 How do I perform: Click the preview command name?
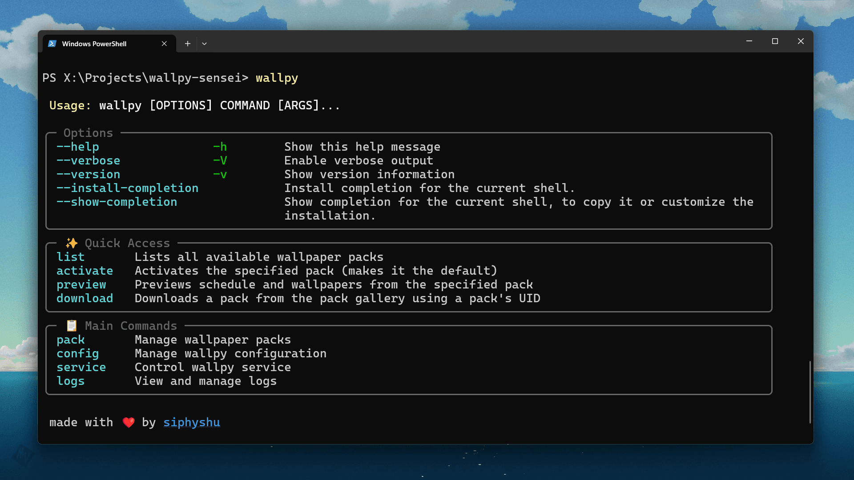(81, 284)
